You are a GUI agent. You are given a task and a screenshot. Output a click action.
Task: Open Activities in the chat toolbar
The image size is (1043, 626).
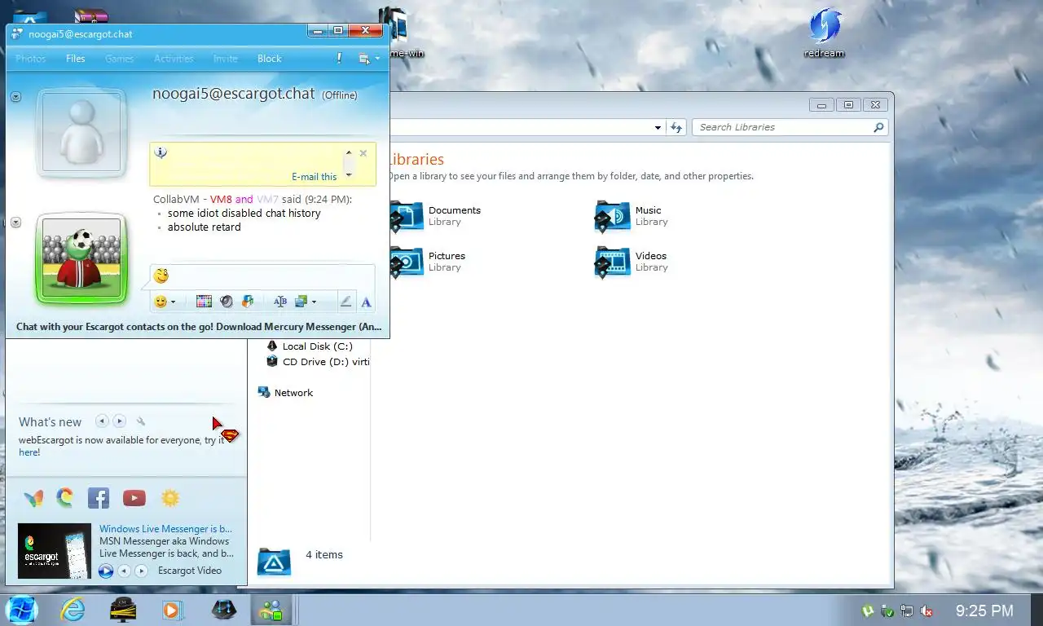coord(174,59)
